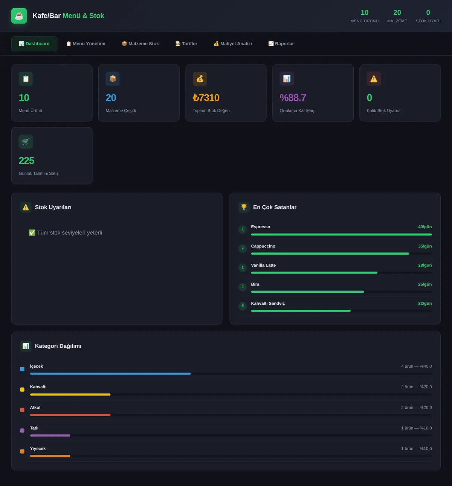Click the ₺7310 stock value figure

(206, 98)
